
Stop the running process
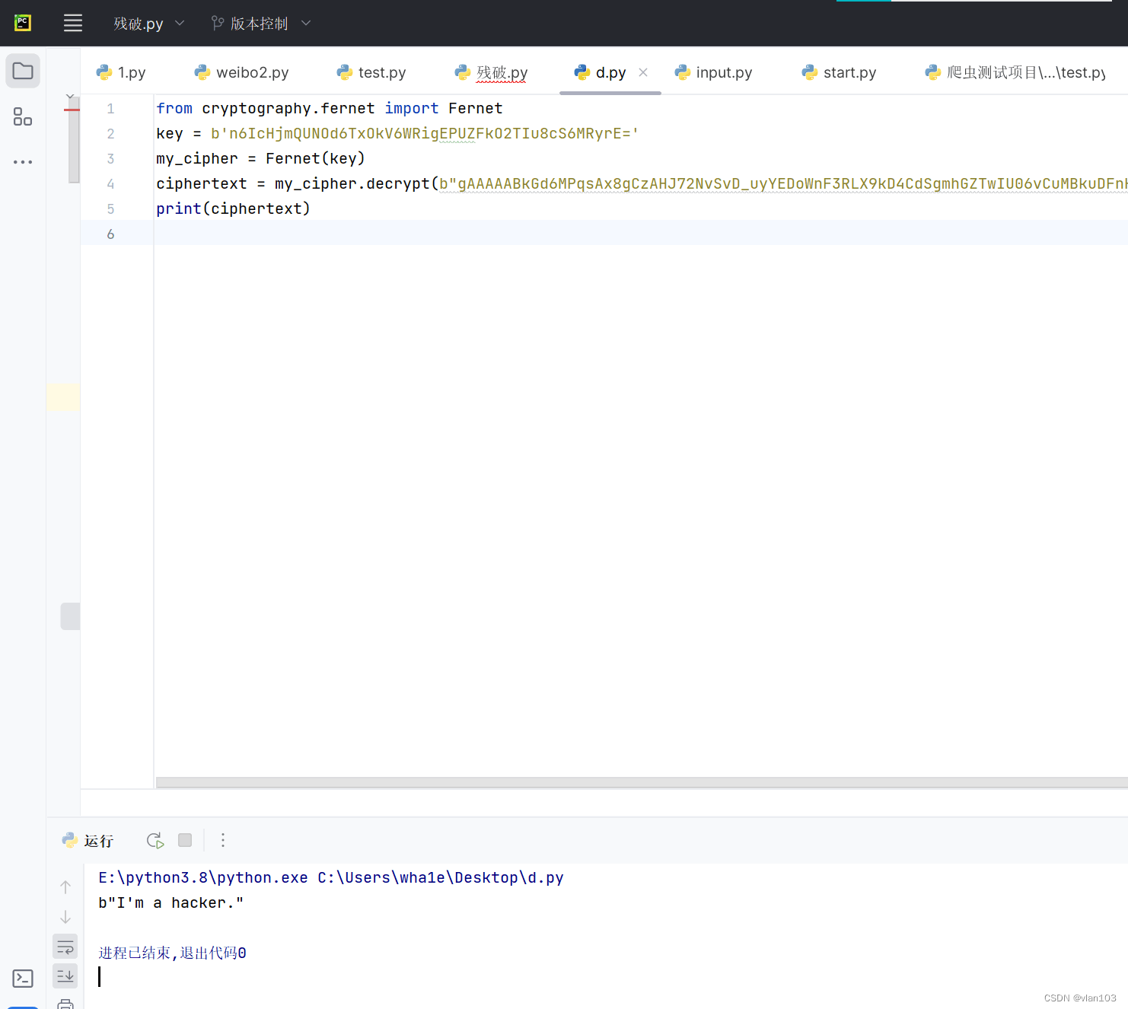click(x=185, y=840)
